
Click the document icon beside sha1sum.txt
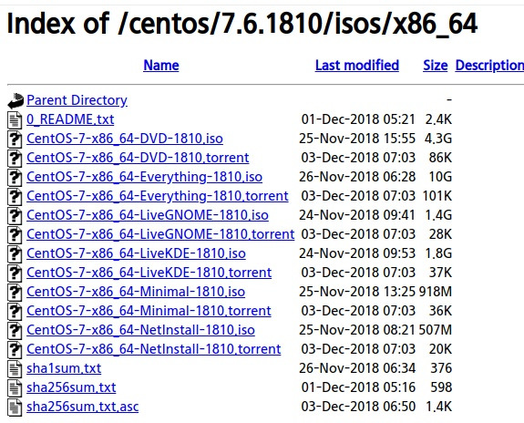(x=15, y=369)
